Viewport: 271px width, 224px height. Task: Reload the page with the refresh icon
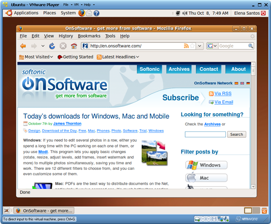click(x=52, y=46)
